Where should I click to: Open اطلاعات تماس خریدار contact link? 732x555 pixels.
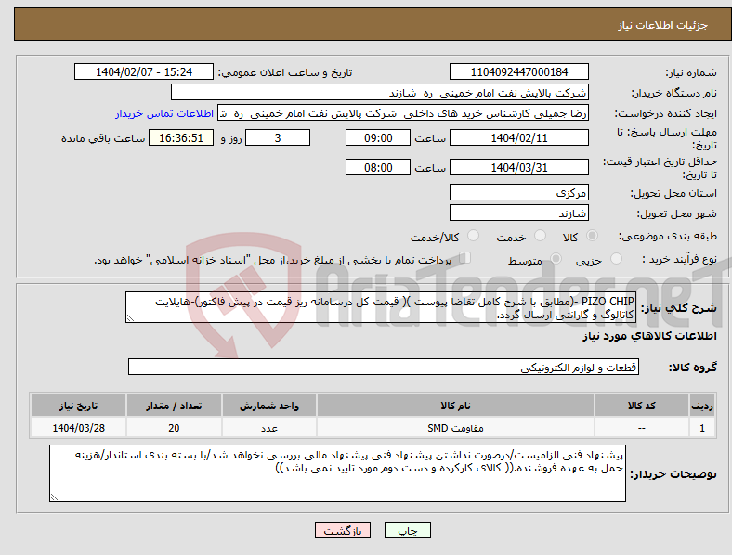coord(164,113)
